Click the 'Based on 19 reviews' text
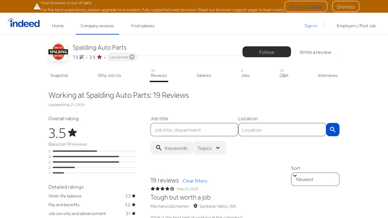 [x=67, y=144]
